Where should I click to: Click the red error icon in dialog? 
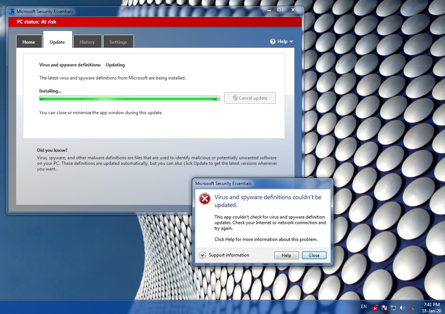(205, 199)
